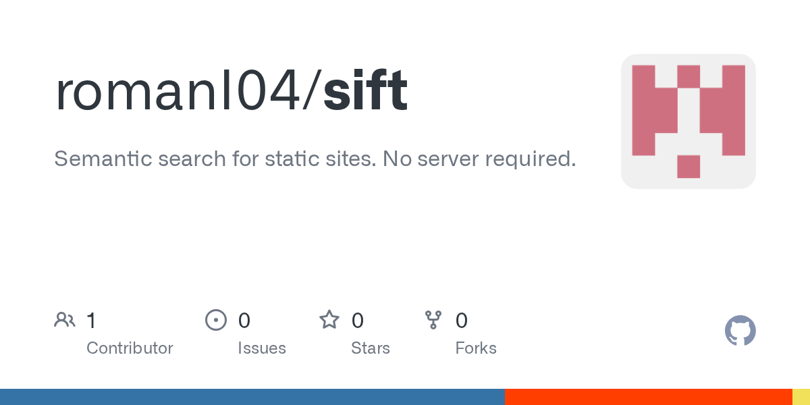The image size is (810, 405).
Task: Click the contributors people icon
Action: pos(65,320)
